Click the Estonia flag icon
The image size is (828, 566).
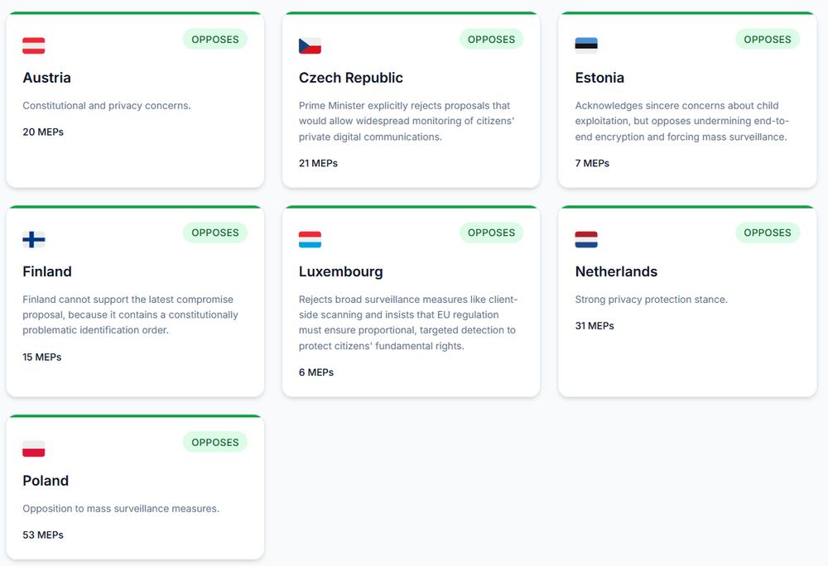click(x=586, y=46)
